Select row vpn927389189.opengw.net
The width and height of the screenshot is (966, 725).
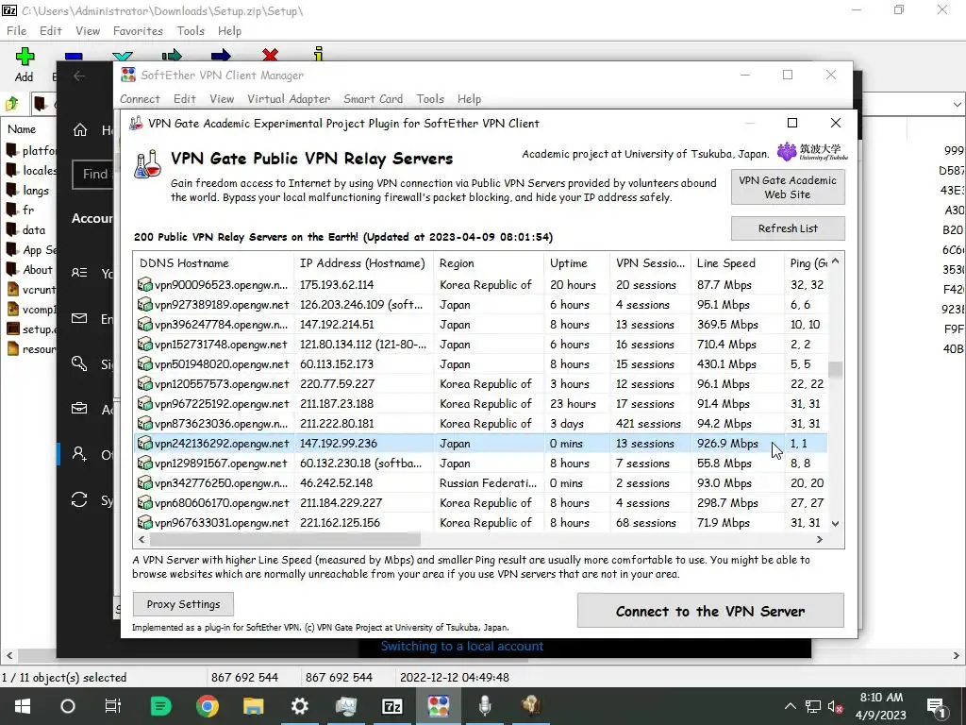[x=480, y=305]
